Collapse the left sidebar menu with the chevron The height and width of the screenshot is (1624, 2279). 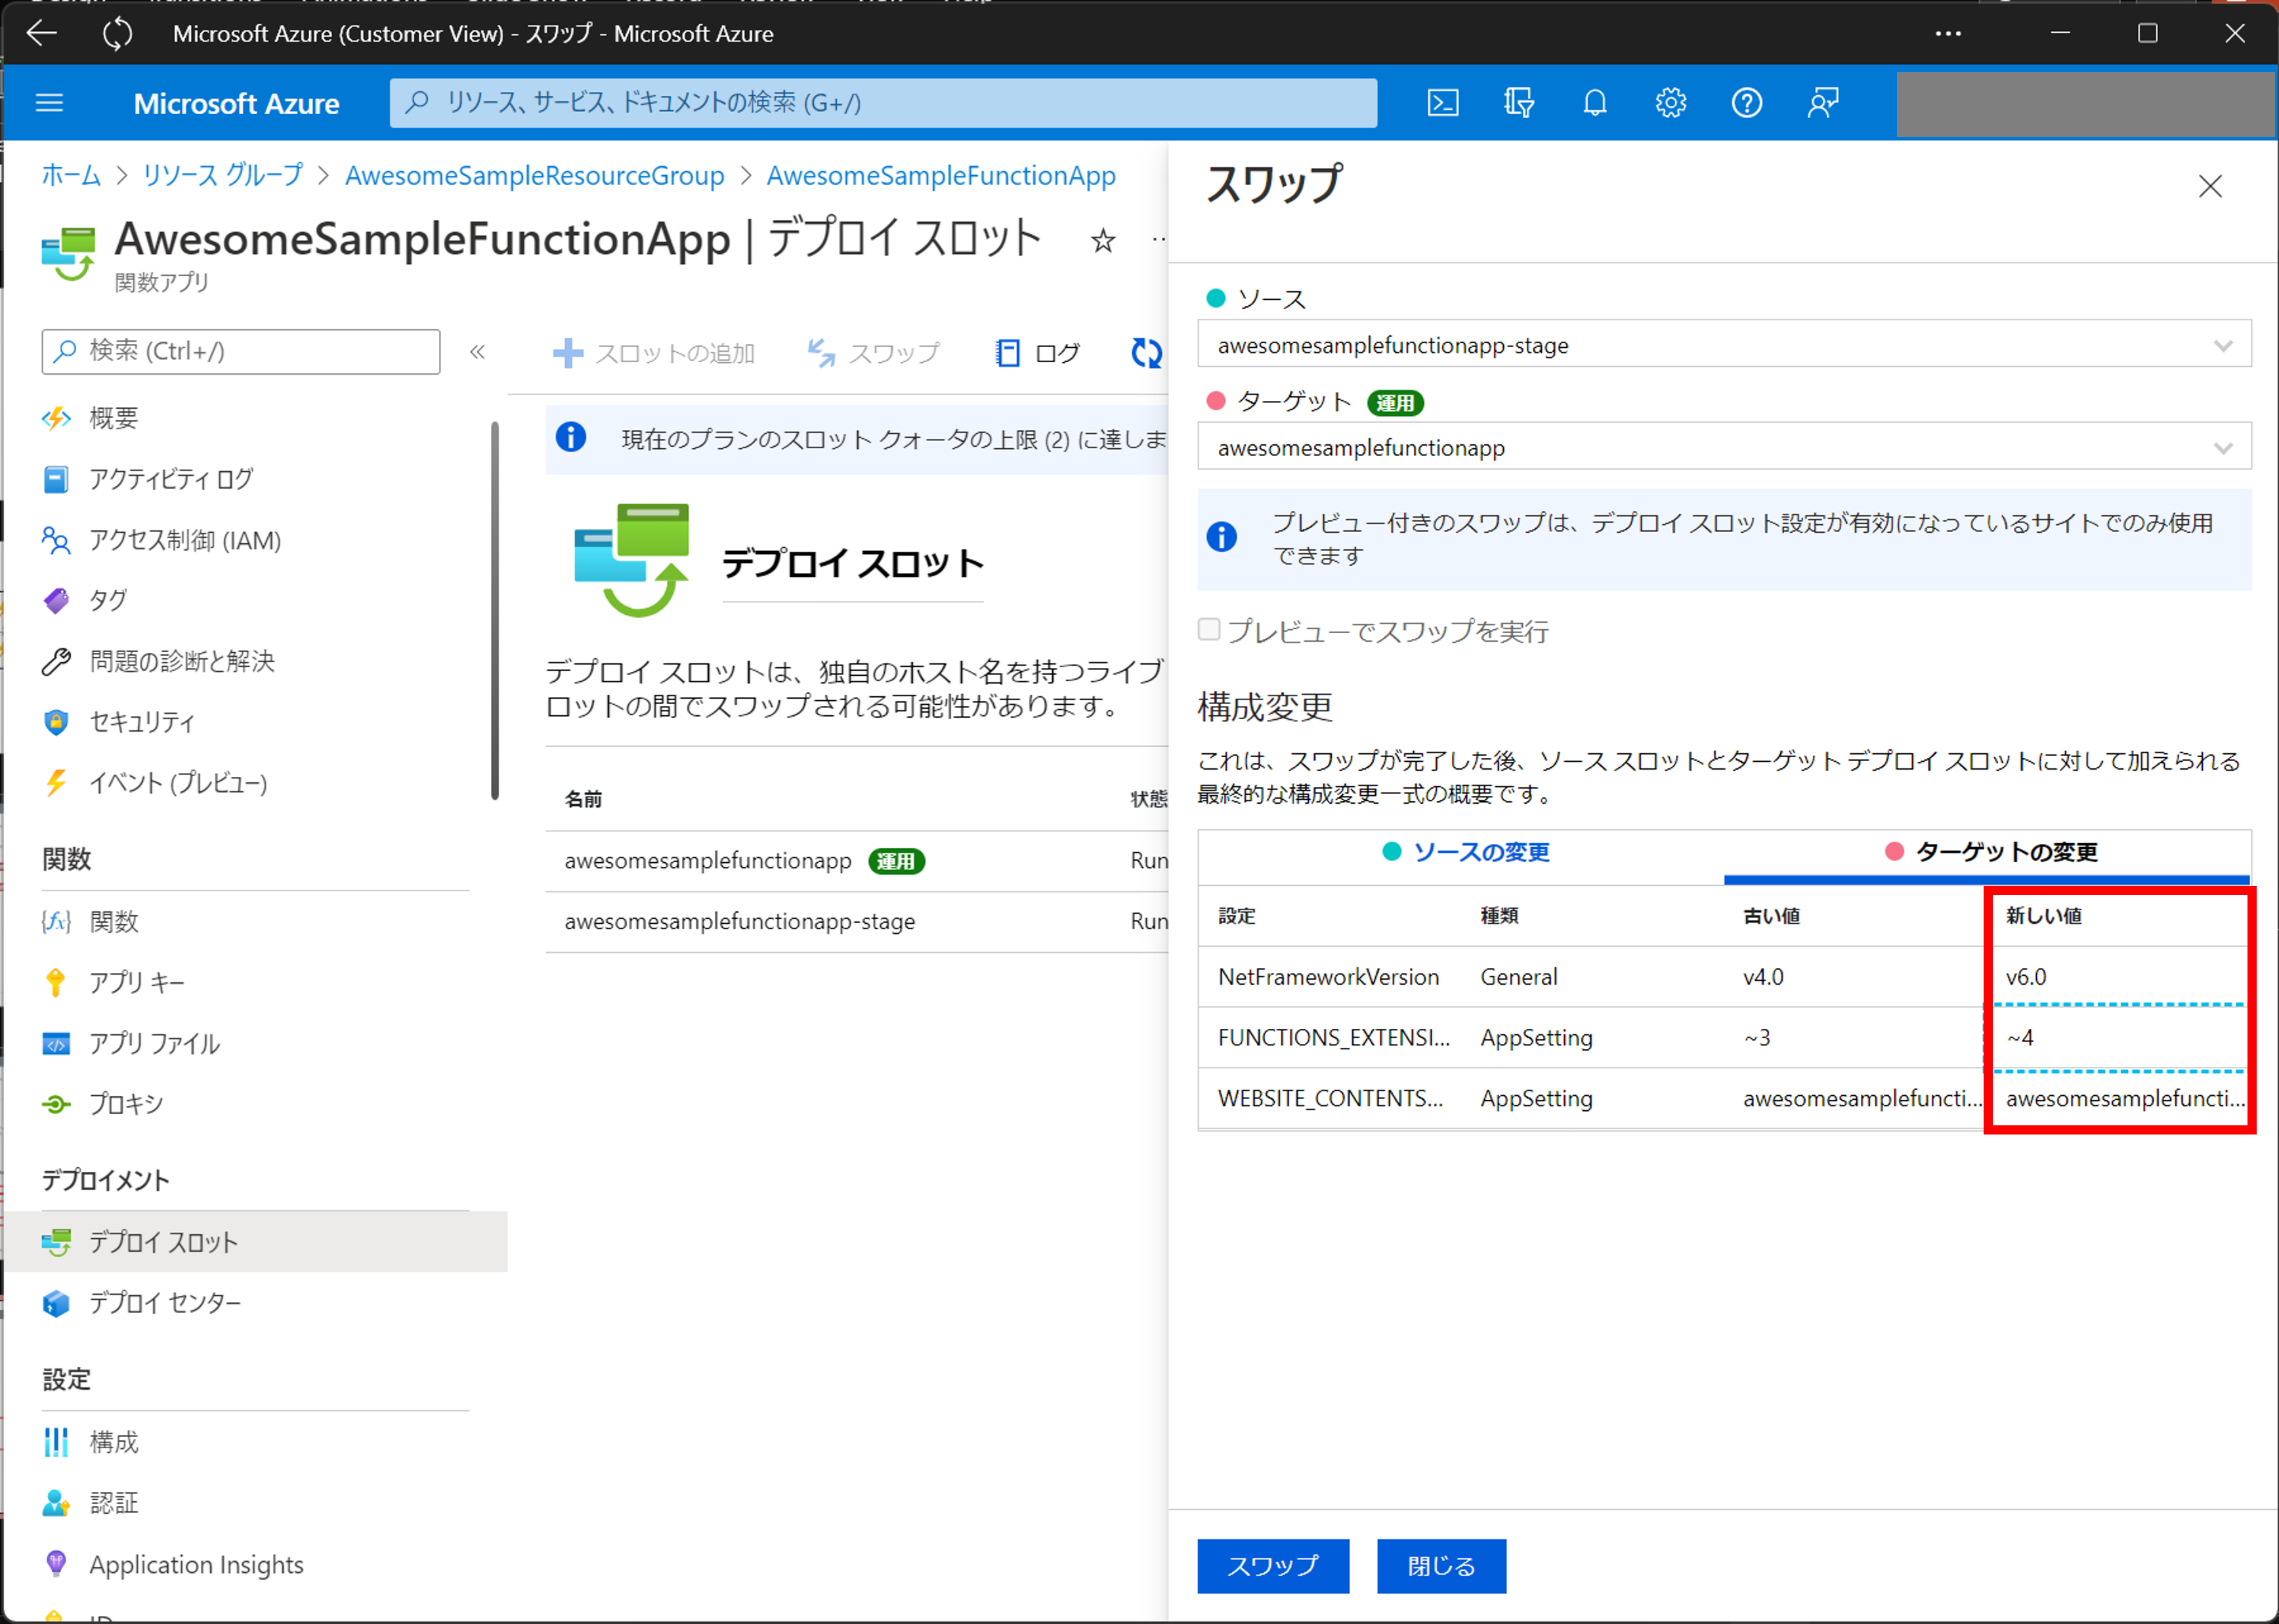pyautogui.click(x=477, y=352)
